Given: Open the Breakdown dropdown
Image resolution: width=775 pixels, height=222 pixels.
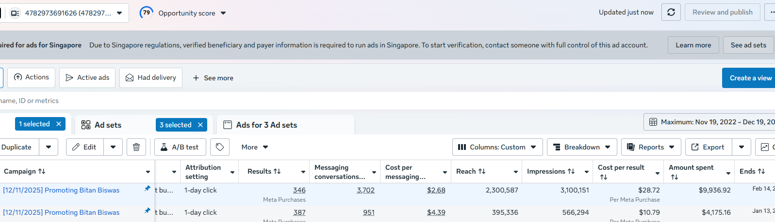Looking at the screenshot, I should coord(582,147).
